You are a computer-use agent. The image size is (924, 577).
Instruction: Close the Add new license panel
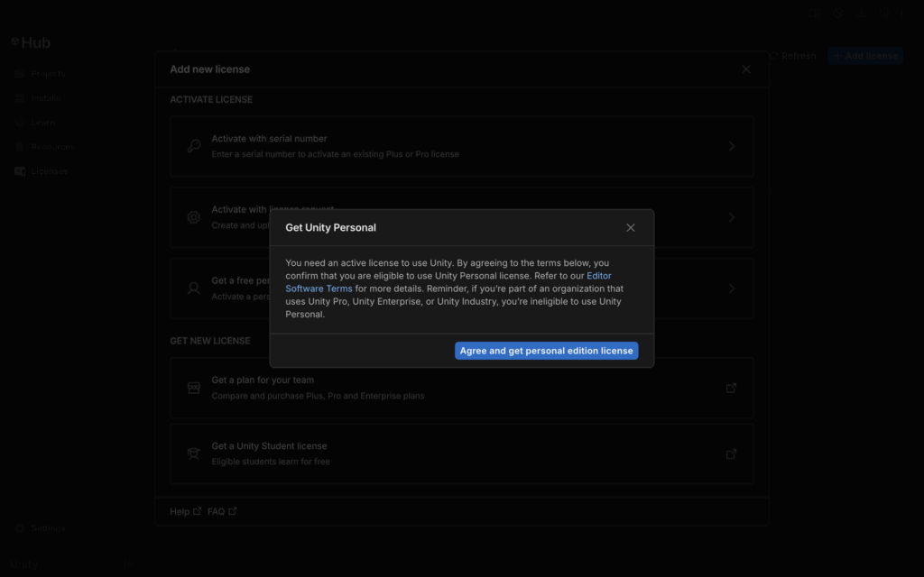[745, 69]
